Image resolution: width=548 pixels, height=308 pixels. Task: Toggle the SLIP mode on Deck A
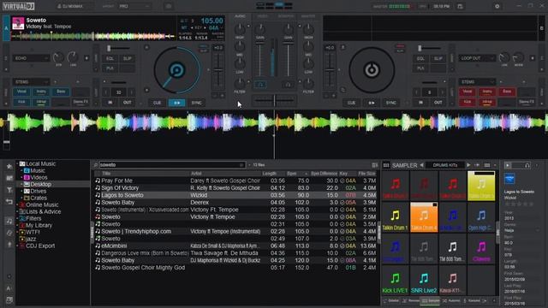[x=128, y=59]
